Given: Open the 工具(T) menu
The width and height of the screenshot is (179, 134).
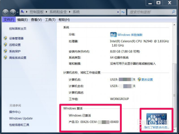Looking at the screenshot, I should tap(50, 20).
